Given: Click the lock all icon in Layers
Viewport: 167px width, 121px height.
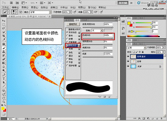Looking at the screenshot, I should click(x=142, y=52).
